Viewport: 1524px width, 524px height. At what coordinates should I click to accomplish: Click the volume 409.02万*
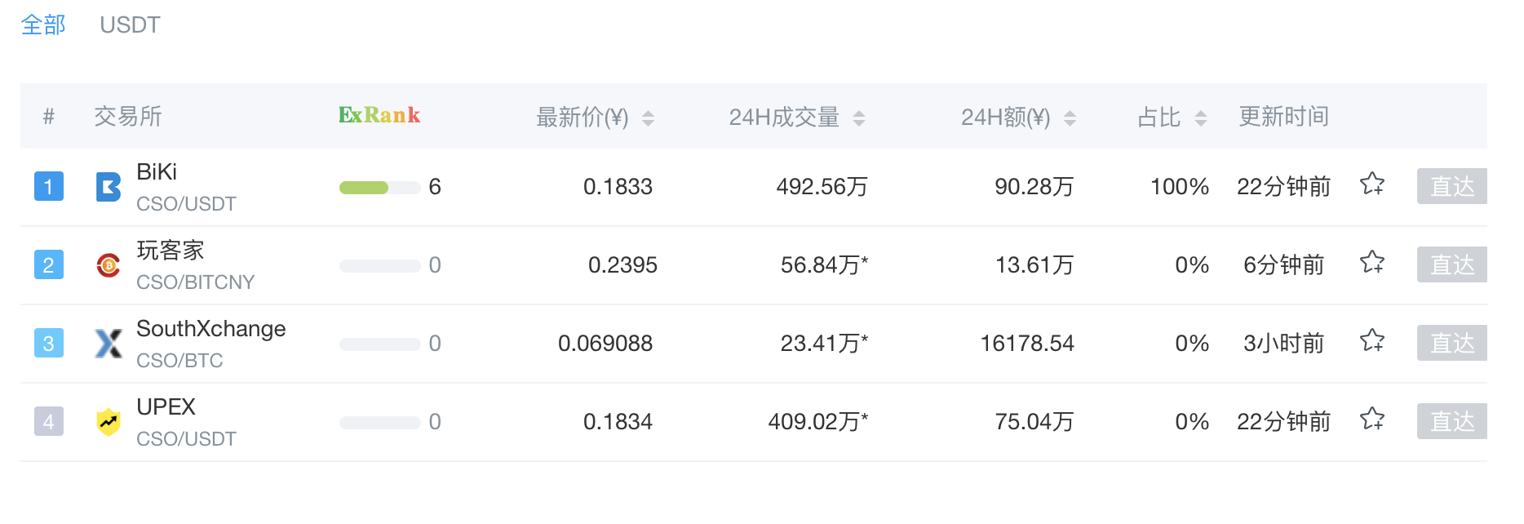coord(818,422)
